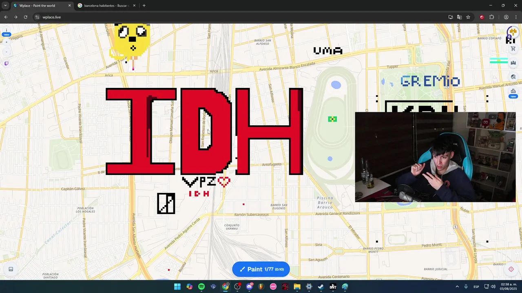Click install app icon in address bar
Image resolution: width=522 pixels, height=293 pixels.
click(451, 17)
